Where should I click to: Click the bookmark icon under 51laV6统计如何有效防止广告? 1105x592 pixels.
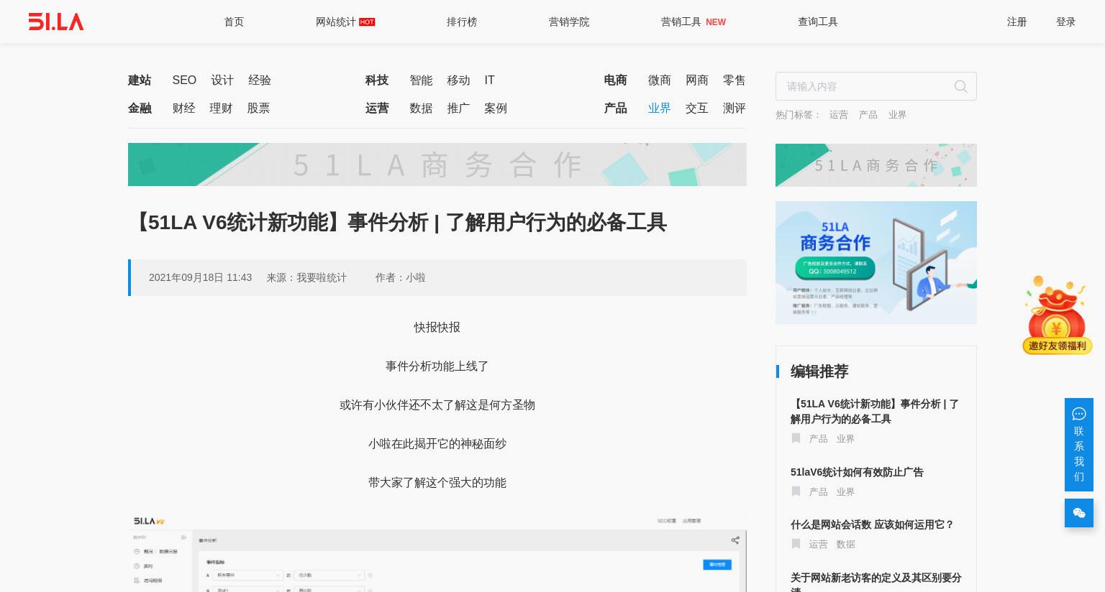(796, 491)
